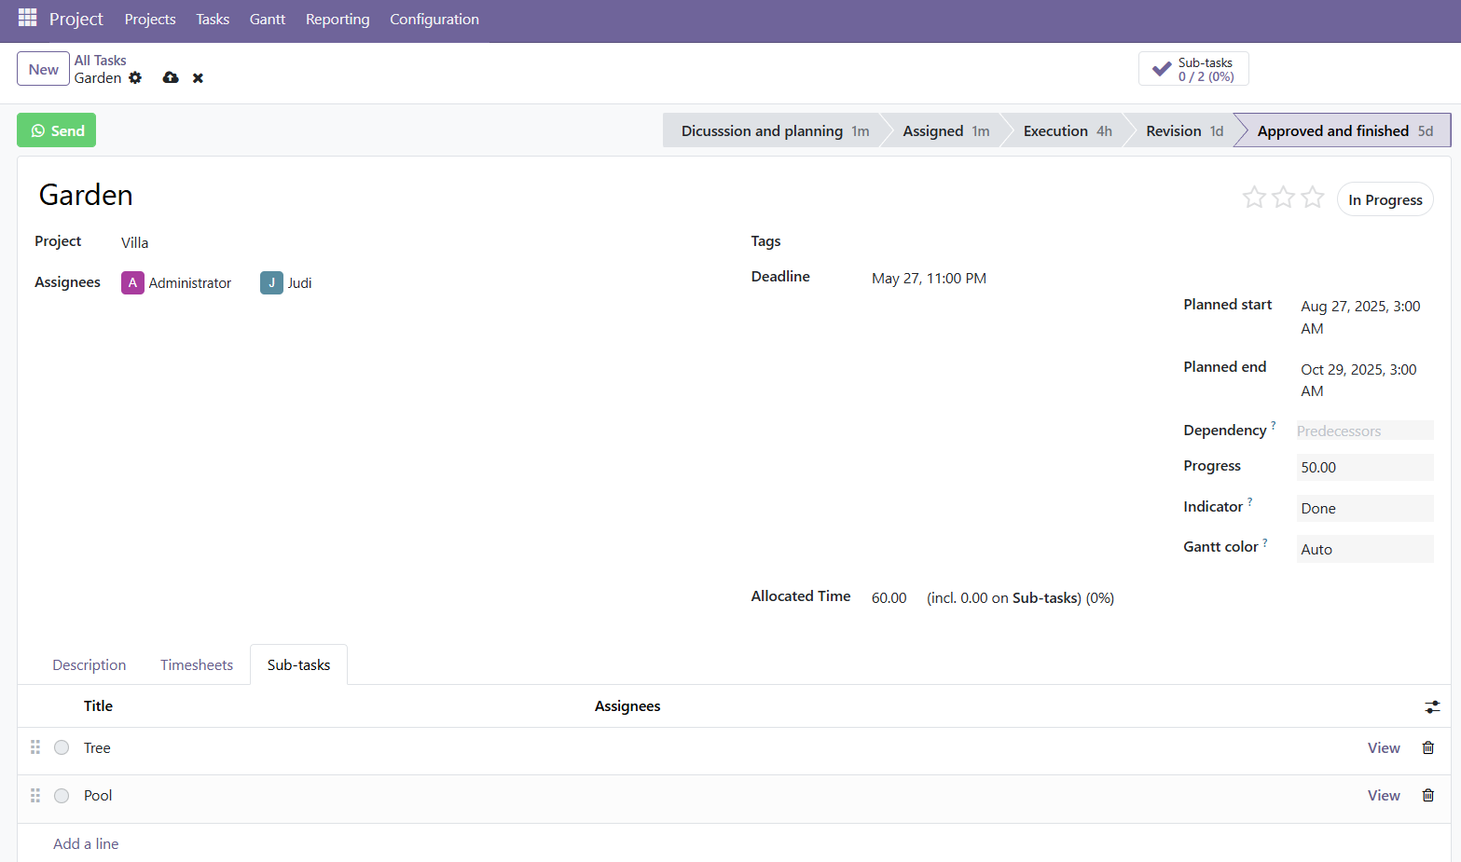Image resolution: width=1461 pixels, height=862 pixels.
Task: Open the Indicator dropdown showing Done
Action: [1364, 508]
